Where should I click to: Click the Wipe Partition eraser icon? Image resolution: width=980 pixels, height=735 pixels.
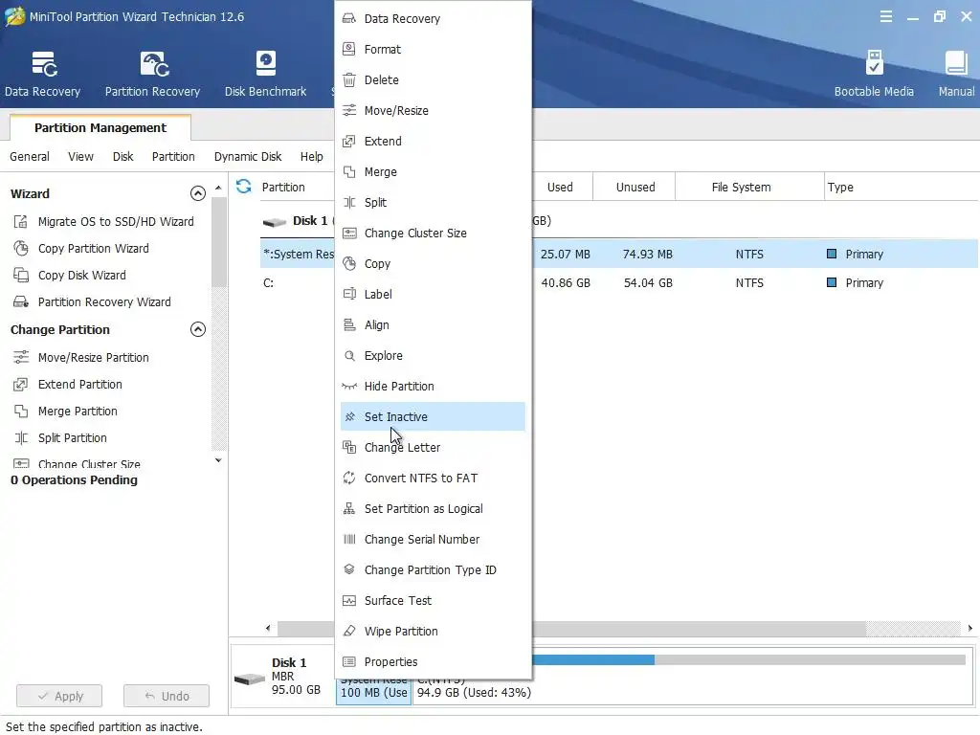[349, 632]
